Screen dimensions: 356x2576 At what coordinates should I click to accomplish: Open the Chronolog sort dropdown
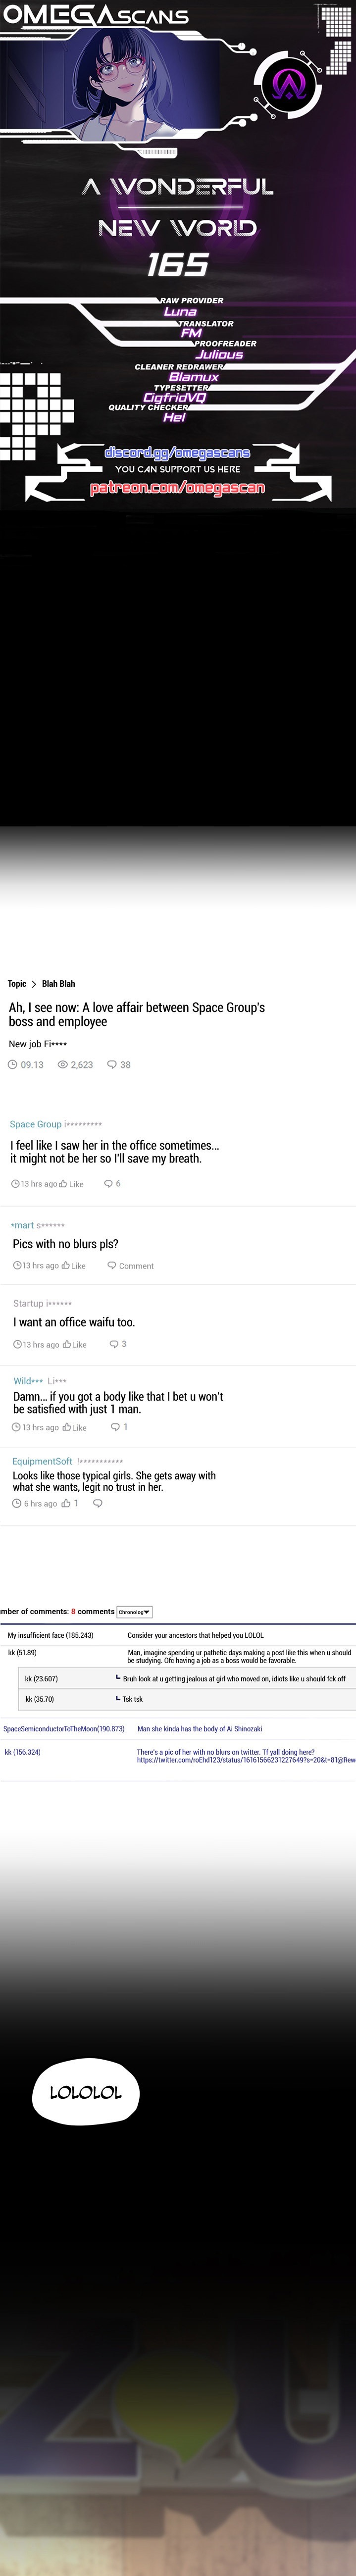134,1612
